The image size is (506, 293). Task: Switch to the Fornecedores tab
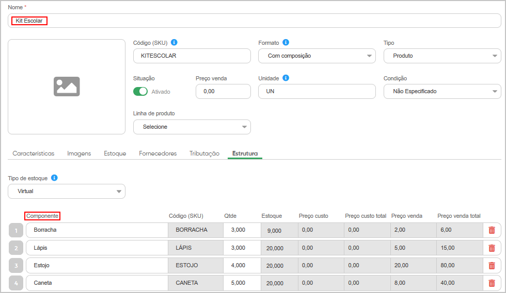click(158, 153)
